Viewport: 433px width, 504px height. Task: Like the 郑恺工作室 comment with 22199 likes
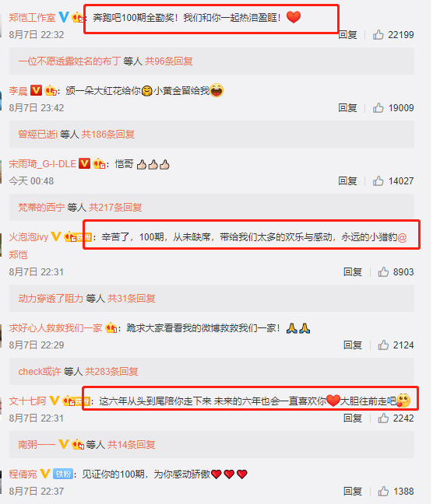point(378,34)
